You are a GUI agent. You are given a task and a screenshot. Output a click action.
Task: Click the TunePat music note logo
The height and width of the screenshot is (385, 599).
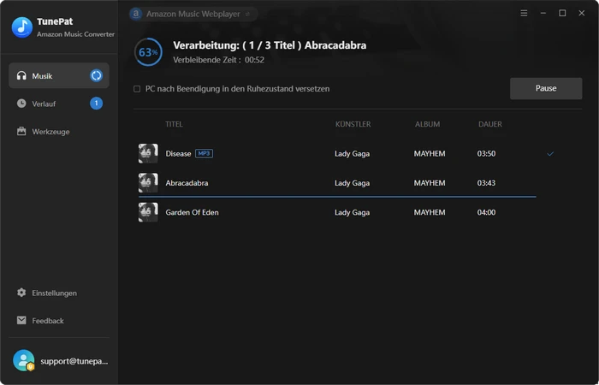pos(22,27)
